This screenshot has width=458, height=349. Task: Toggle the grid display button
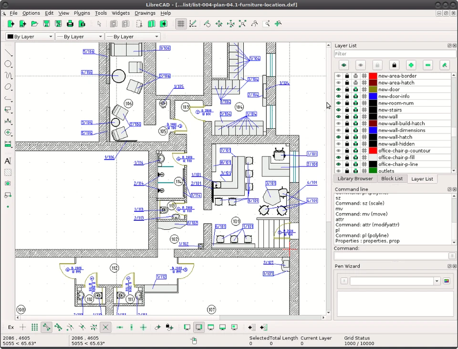tap(180, 23)
